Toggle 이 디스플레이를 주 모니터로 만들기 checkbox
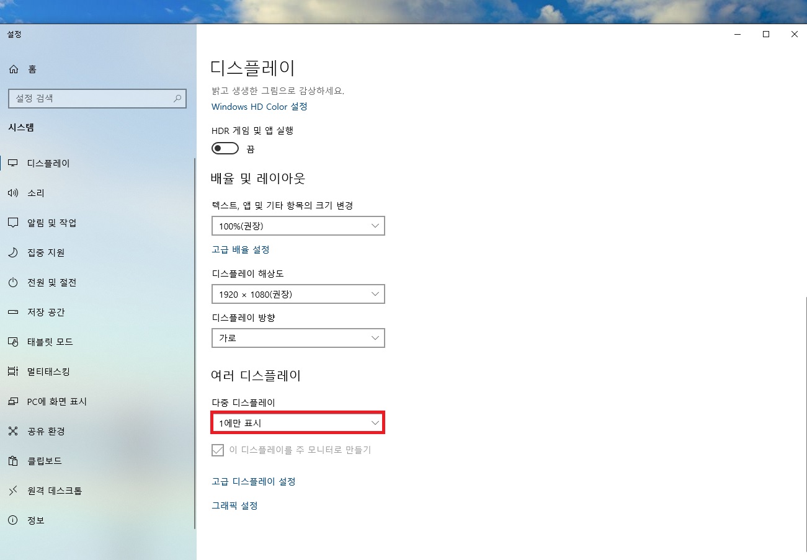807x560 pixels. pyautogui.click(x=218, y=450)
